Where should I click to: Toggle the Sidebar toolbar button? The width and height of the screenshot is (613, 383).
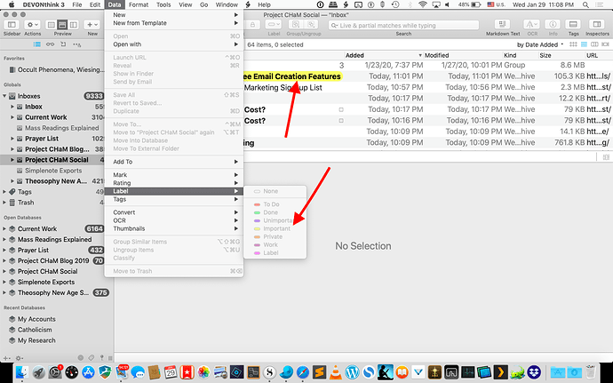12,24
